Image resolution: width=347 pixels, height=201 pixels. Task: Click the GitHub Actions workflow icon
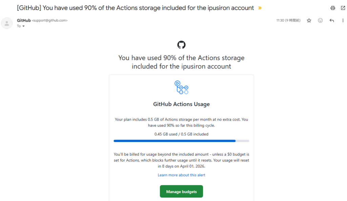(181, 87)
